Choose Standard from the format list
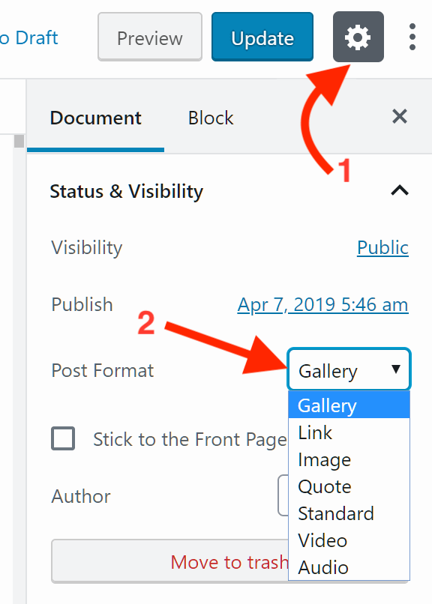Image resolution: width=432 pixels, height=604 pixels. click(336, 513)
